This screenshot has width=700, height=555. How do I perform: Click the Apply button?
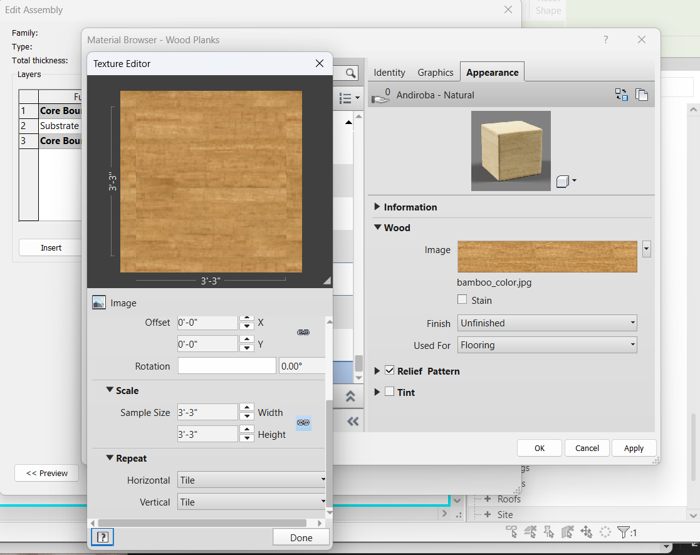pyautogui.click(x=634, y=448)
